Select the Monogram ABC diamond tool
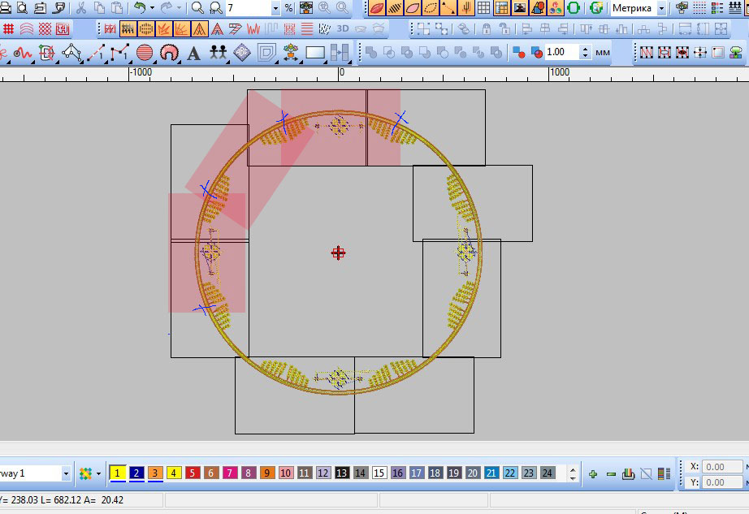 (242, 53)
